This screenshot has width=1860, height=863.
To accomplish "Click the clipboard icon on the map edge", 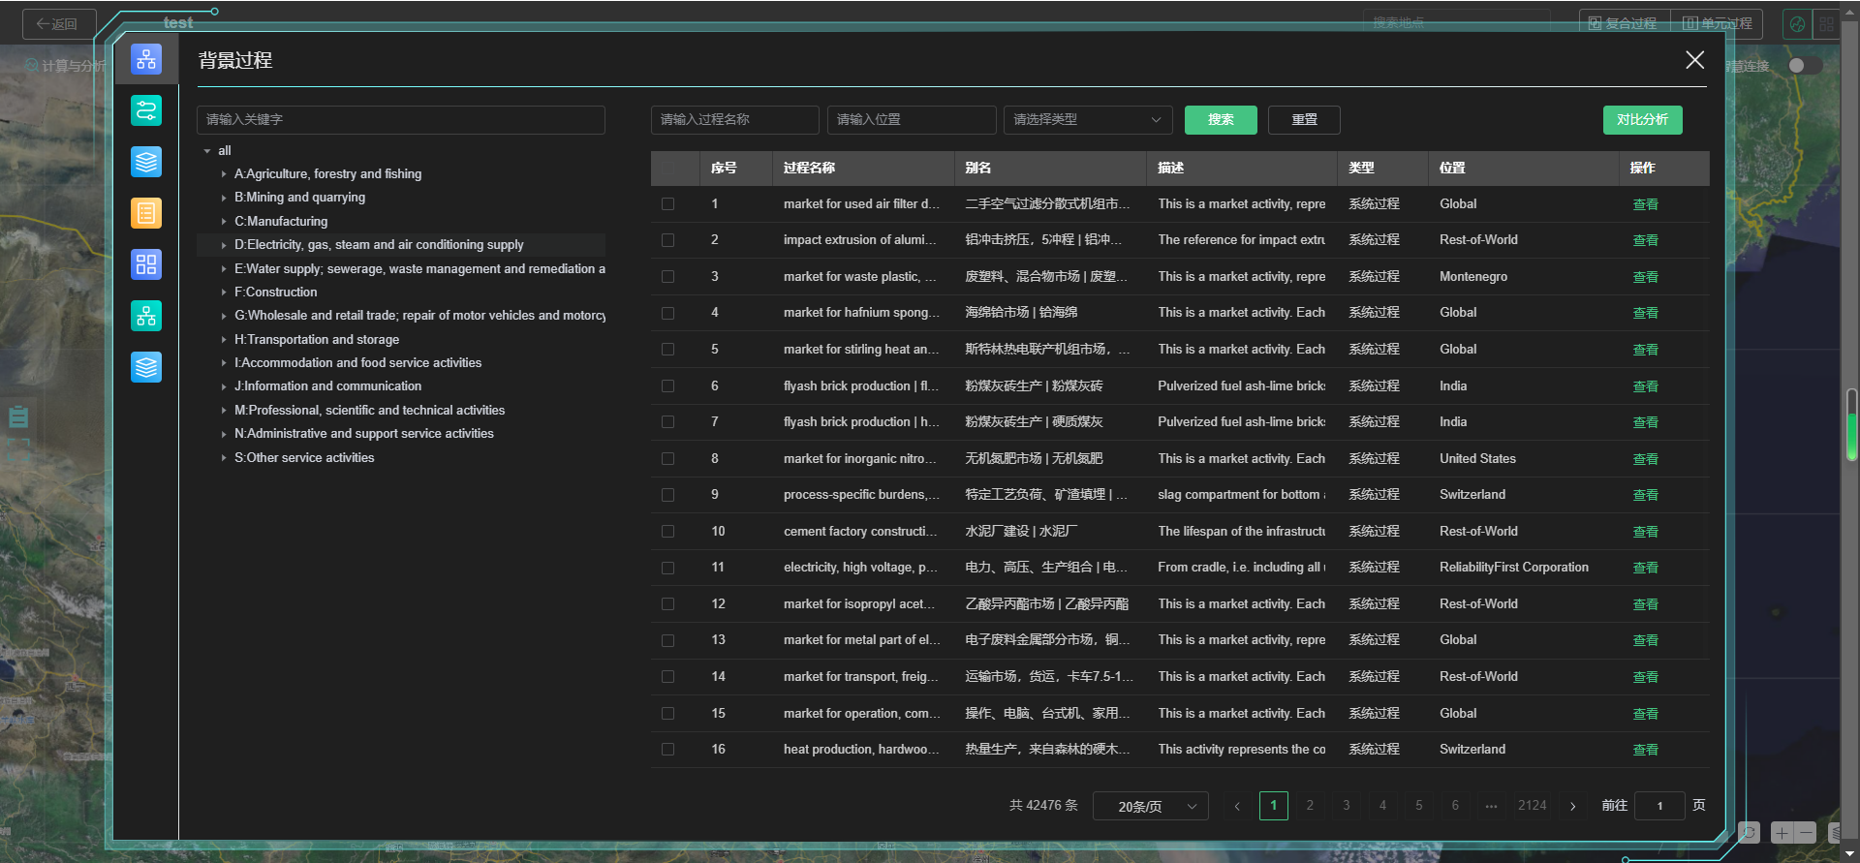I will click(x=18, y=417).
